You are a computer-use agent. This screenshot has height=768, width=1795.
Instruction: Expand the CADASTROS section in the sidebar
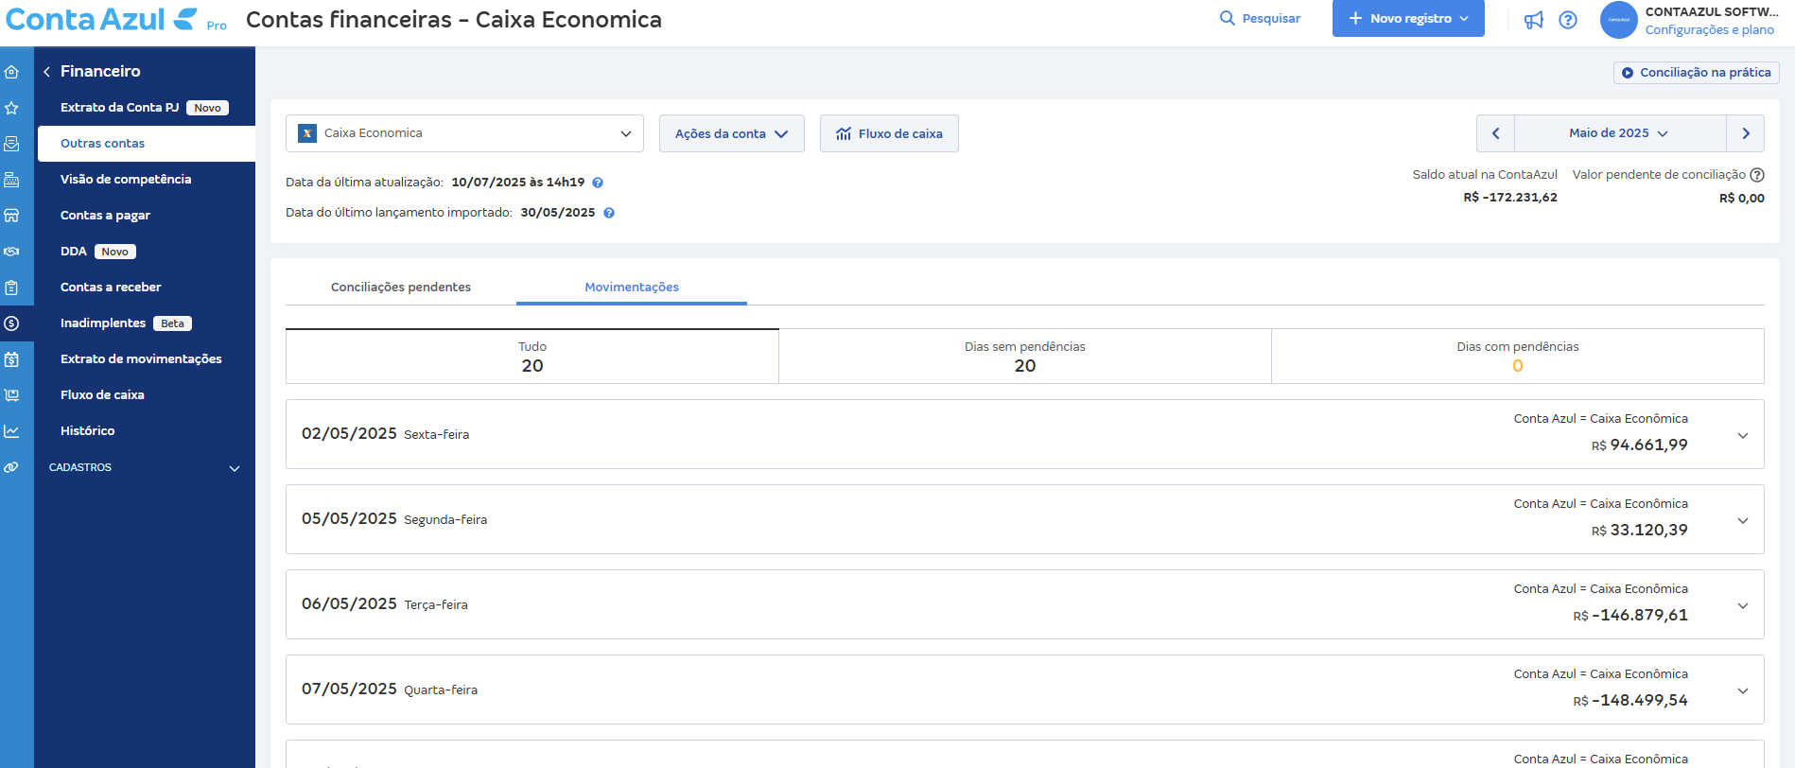(x=145, y=468)
